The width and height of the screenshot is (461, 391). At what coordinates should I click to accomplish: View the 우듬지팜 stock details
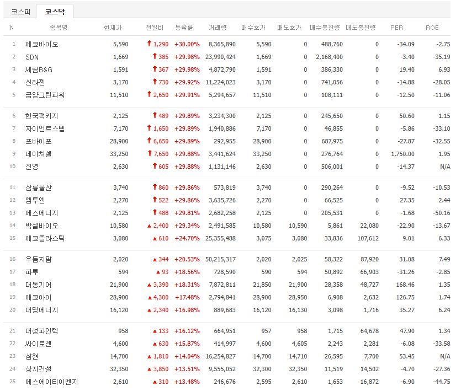pyautogui.click(x=39, y=259)
